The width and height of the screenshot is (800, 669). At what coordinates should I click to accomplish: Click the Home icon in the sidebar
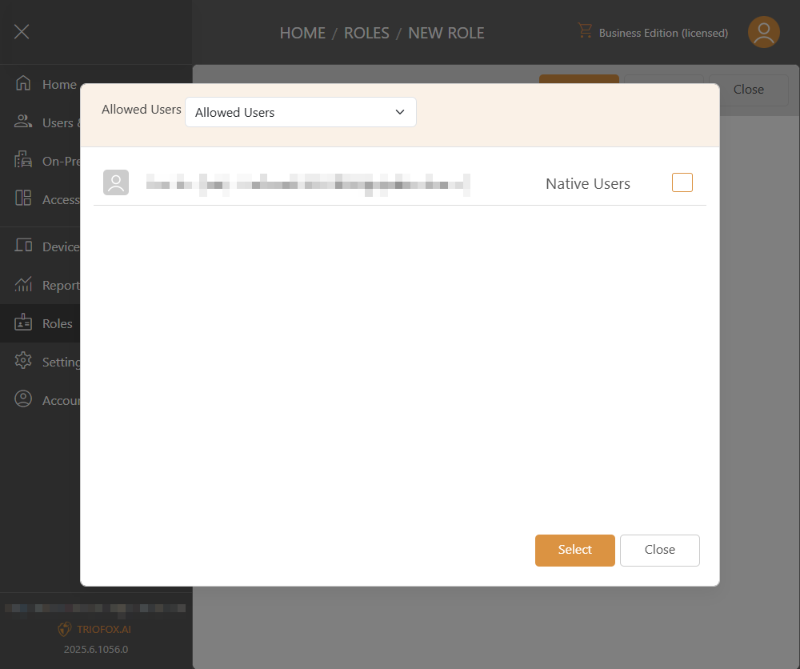(x=23, y=82)
